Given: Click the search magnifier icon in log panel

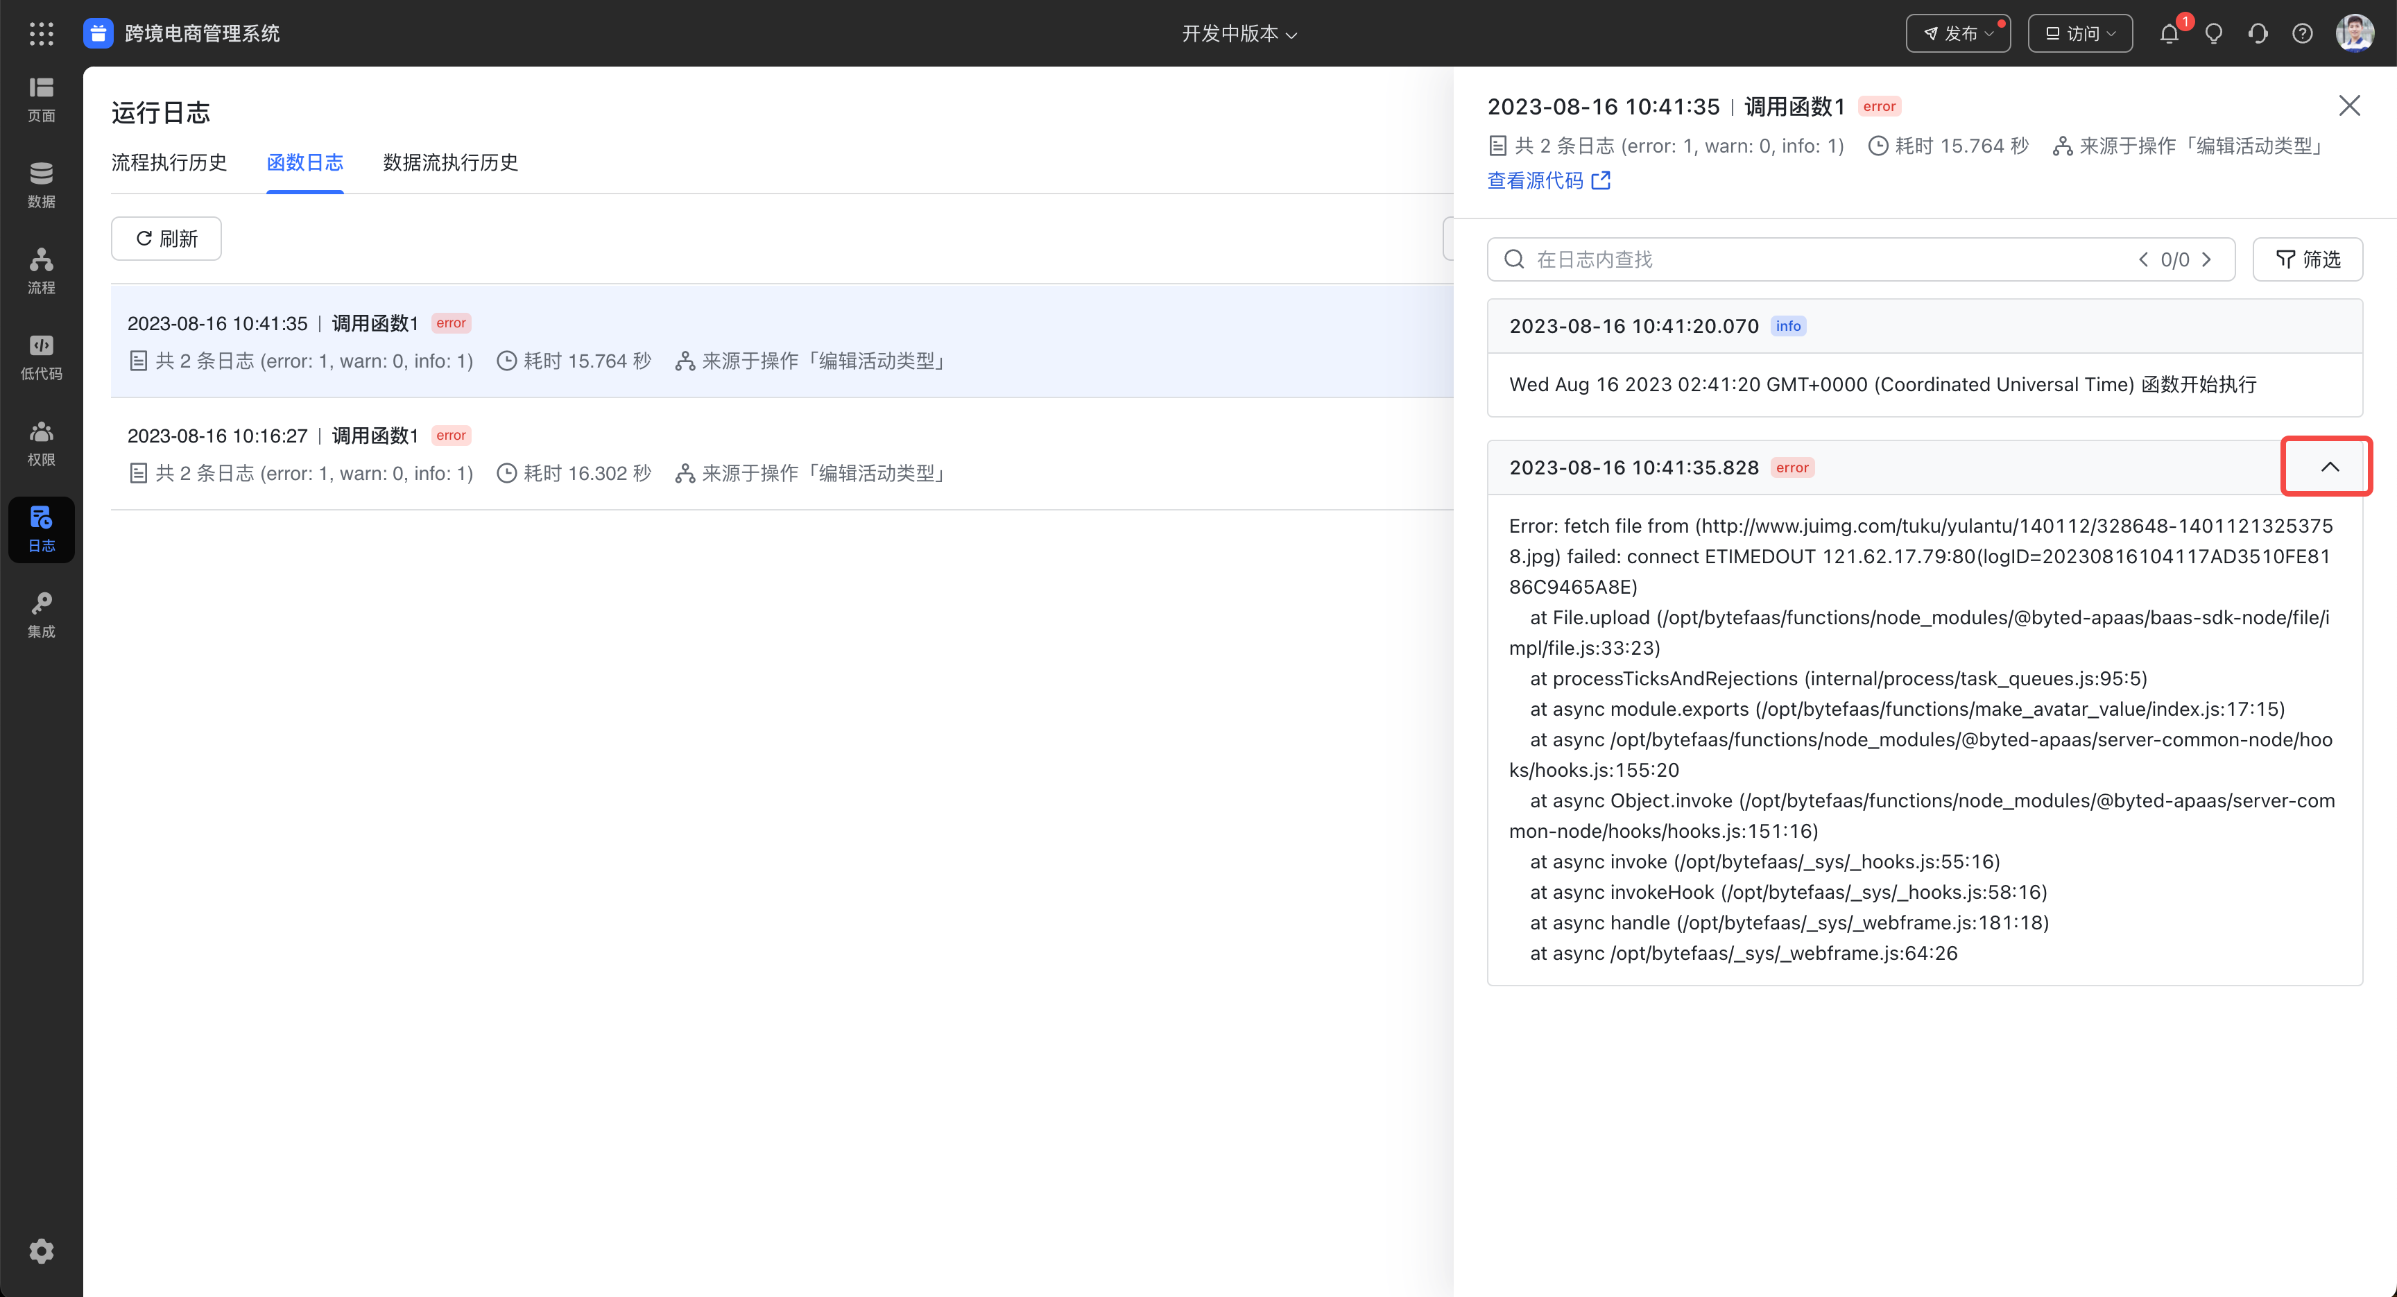Looking at the screenshot, I should 1515,259.
